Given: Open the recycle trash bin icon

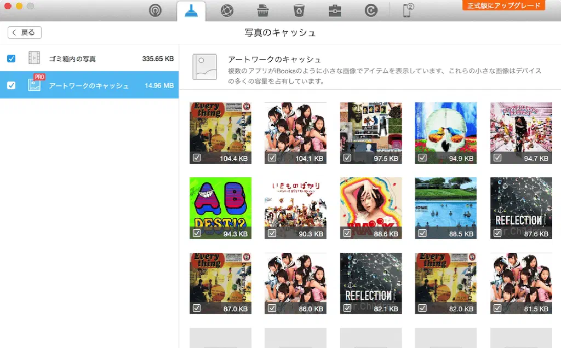Looking at the screenshot, I should 299,10.
